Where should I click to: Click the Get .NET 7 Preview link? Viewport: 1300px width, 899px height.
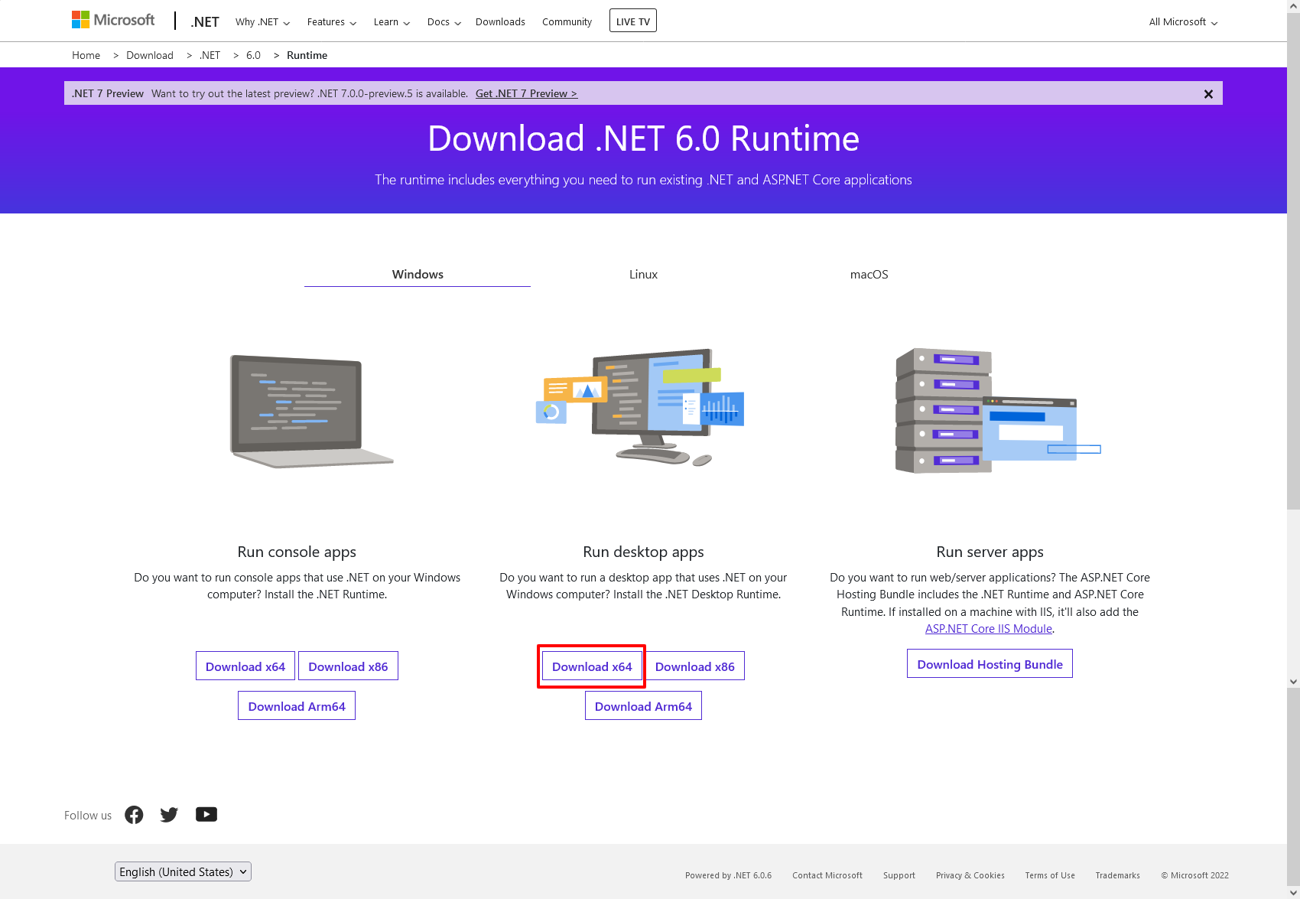(x=526, y=94)
